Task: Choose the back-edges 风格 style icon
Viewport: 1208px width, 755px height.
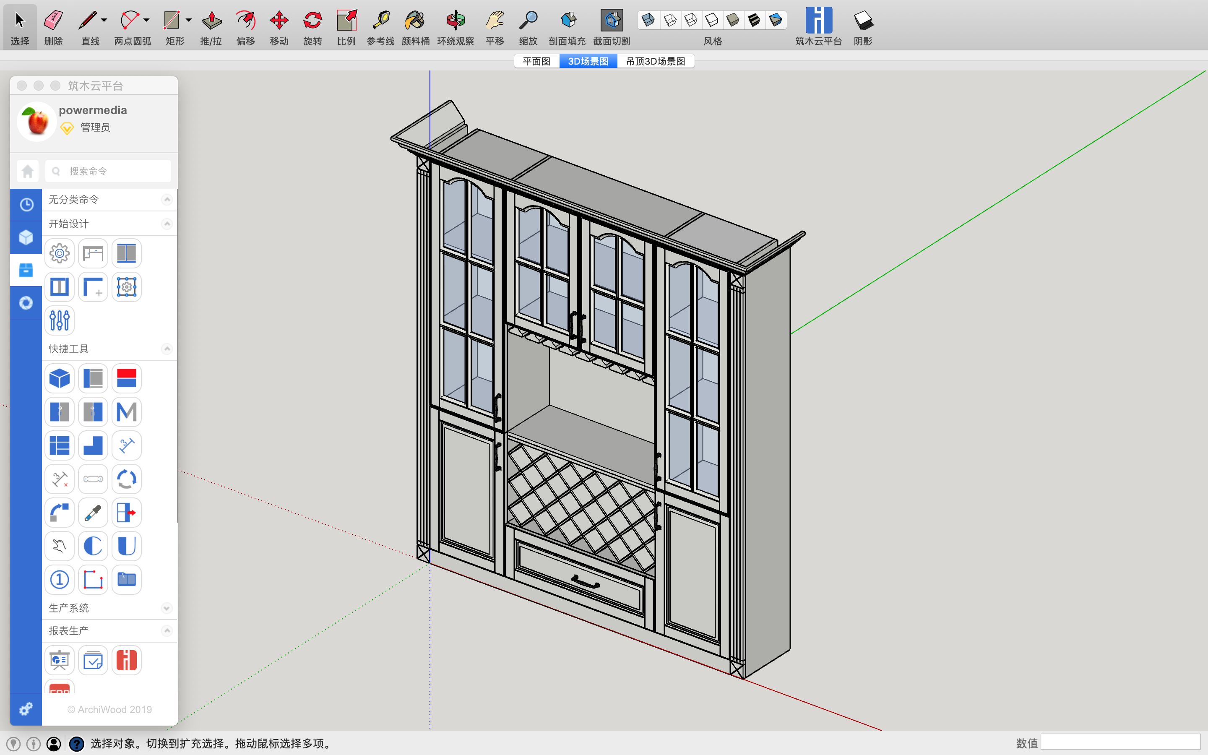Action: point(670,20)
